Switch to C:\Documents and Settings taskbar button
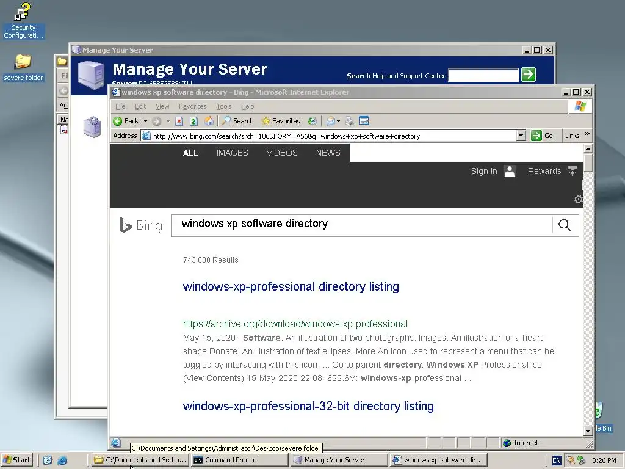 coord(140,460)
